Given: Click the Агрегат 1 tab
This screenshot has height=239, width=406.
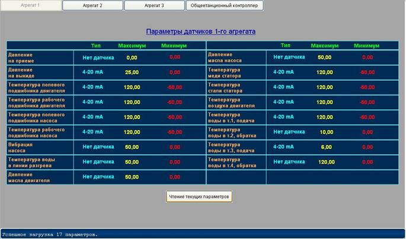Looking at the screenshot, I should (30, 5).
